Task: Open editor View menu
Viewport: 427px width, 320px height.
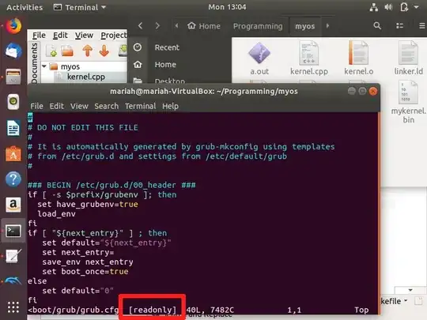Action: pos(84,36)
